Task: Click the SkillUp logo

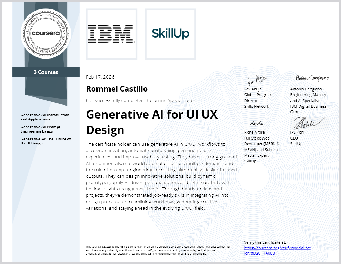Action: tap(170, 34)
